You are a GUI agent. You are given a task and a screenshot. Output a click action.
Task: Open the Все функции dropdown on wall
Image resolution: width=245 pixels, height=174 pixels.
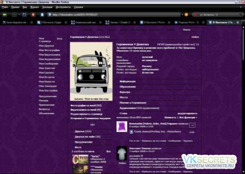[x=188, y=118]
